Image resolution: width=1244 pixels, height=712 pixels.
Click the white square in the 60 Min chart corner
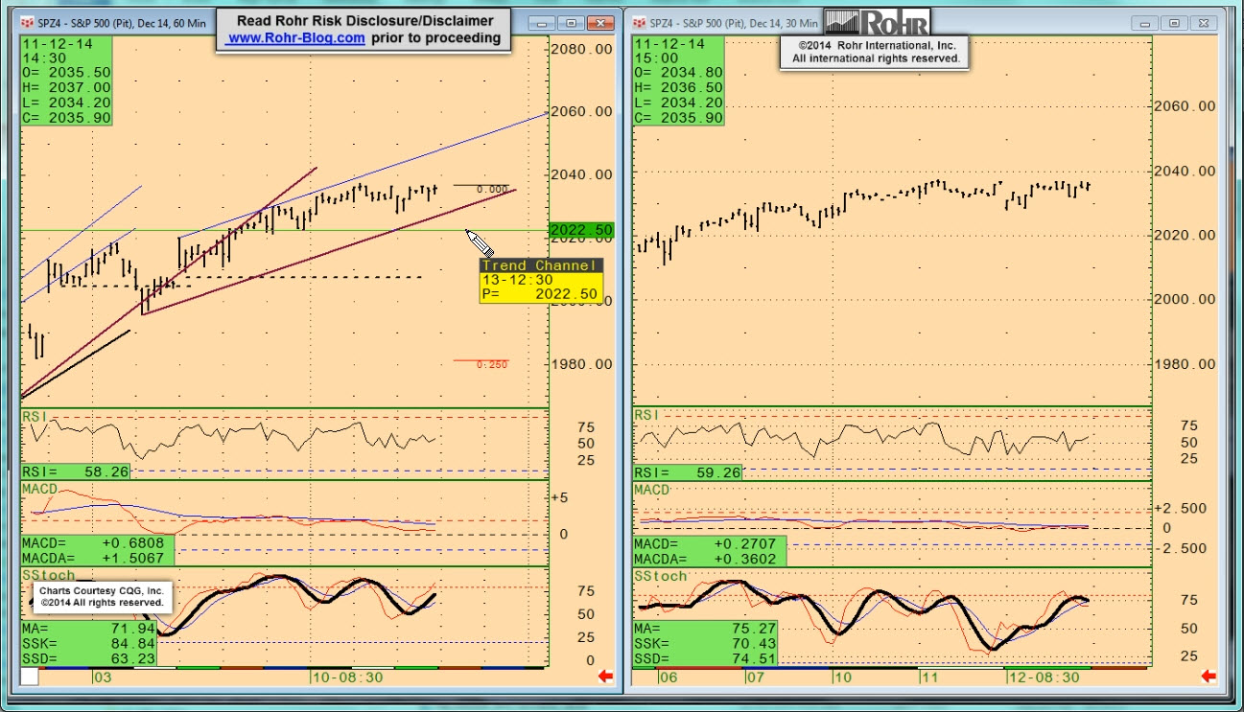(x=30, y=677)
